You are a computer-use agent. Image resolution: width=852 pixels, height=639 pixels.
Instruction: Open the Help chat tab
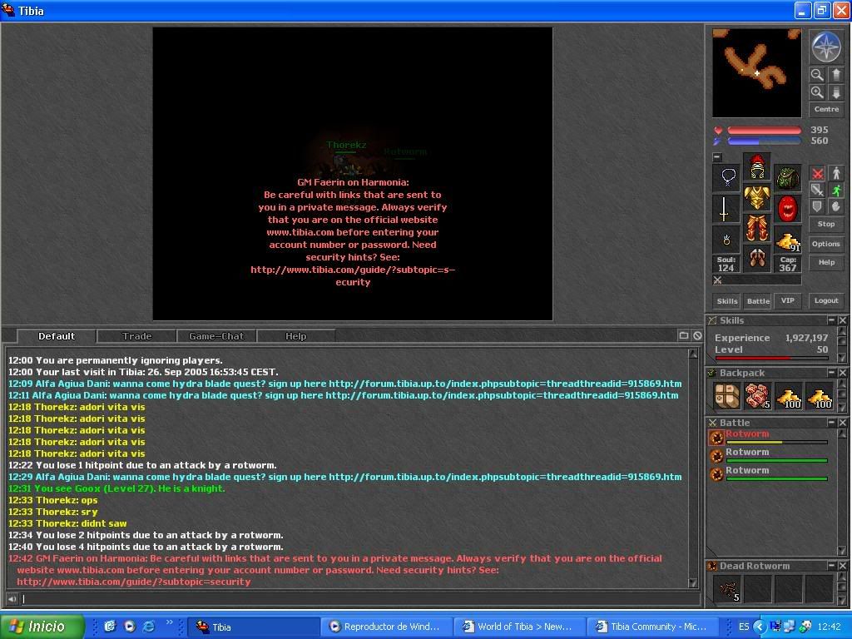[295, 336]
